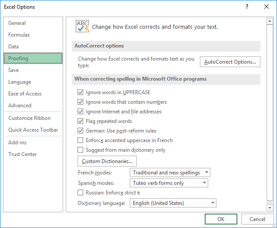Click the AutoCorrect options section header
This screenshot has width=277, height=228.
point(166,46)
